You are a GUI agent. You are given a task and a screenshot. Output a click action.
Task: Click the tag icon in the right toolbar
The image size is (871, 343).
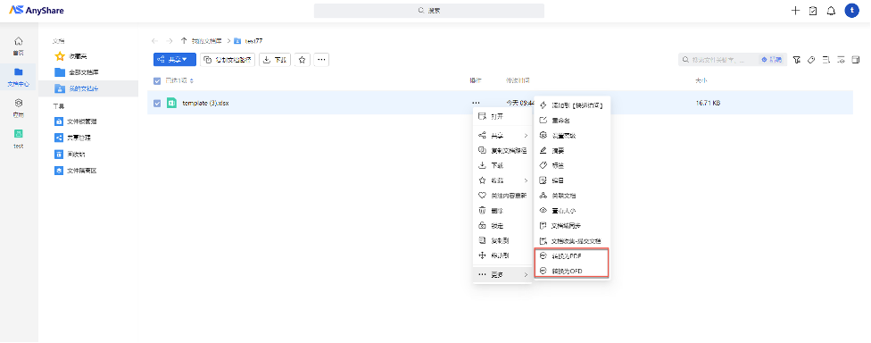(x=811, y=60)
